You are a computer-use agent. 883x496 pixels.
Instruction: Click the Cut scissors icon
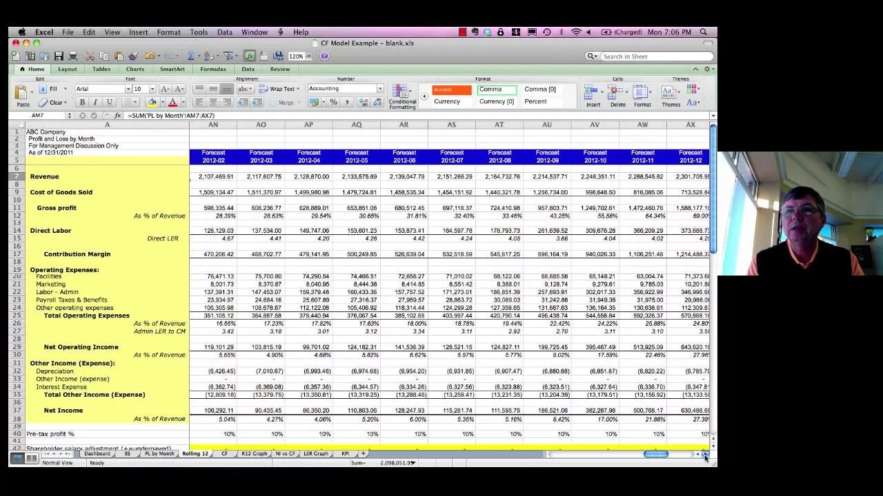91,56
